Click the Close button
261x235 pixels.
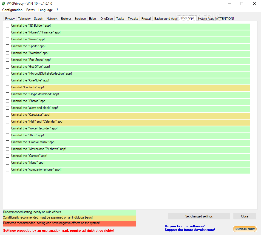(245, 216)
